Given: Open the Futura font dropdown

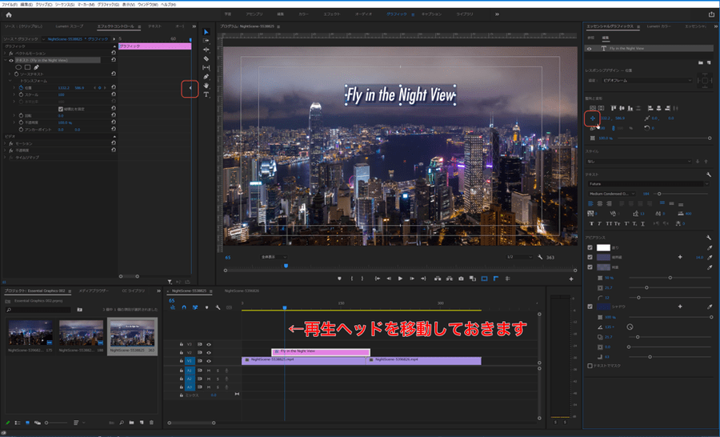Looking at the screenshot, I should (647, 183).
